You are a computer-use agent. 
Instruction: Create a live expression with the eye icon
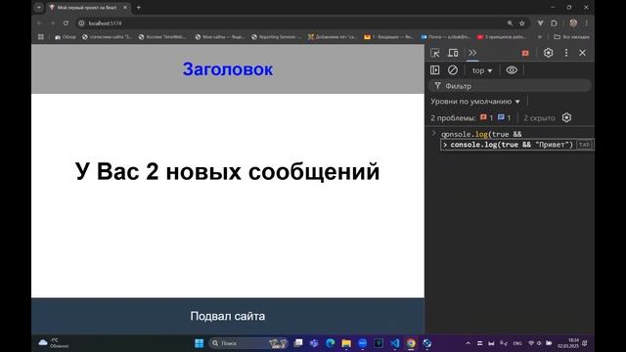(512, 70)
